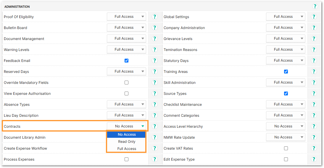
Task: Enable Override Mandatory Fields checkbox
Action: coord(126,83)
